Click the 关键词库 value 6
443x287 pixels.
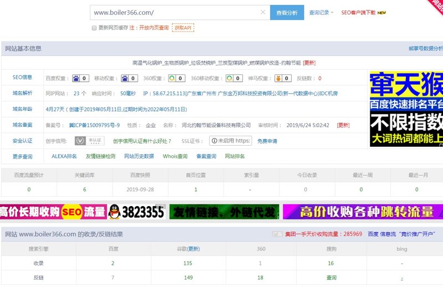point(84,189)
